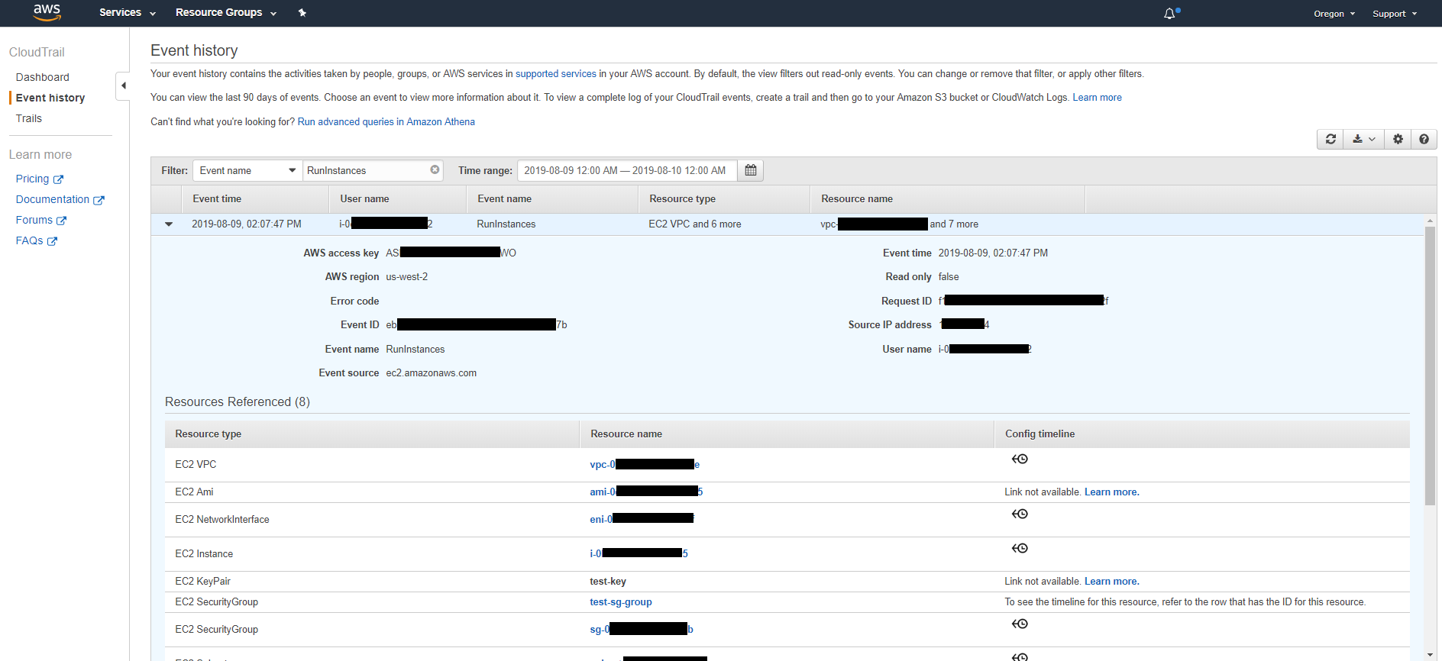Open the vpc-0 resource name link

pos(645,464)
